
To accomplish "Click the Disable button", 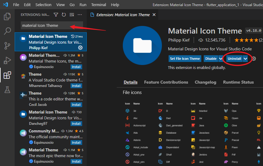I will 211,59.
